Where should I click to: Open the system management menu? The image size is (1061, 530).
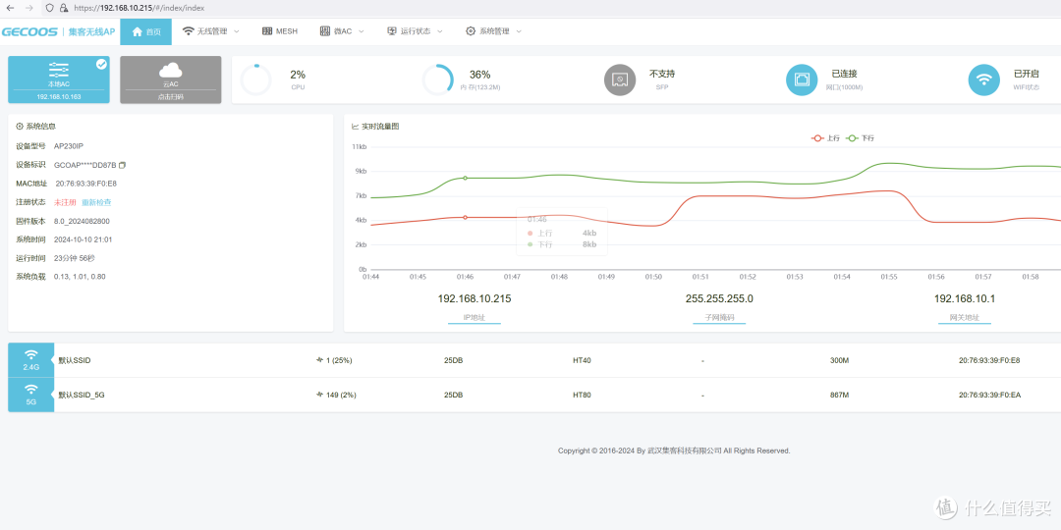pos(494,31)
